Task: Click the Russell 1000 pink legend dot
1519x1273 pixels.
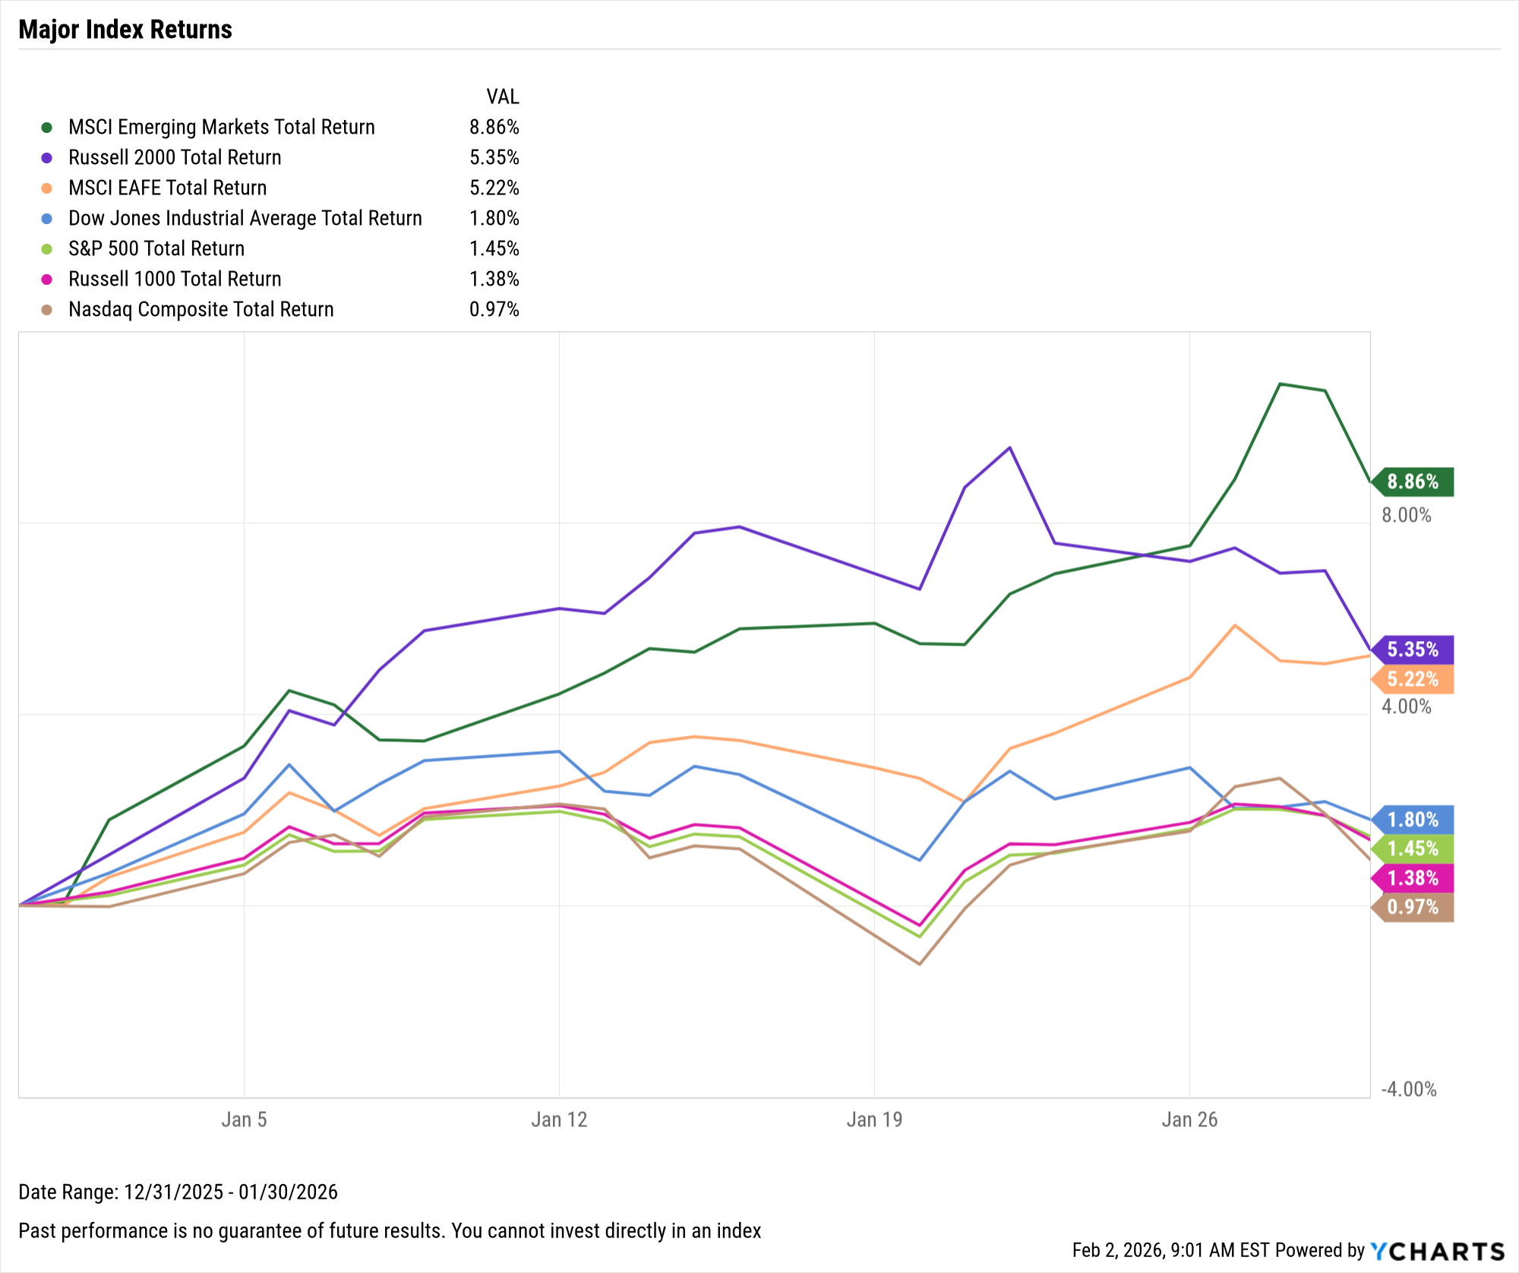Action: [47, 280]
